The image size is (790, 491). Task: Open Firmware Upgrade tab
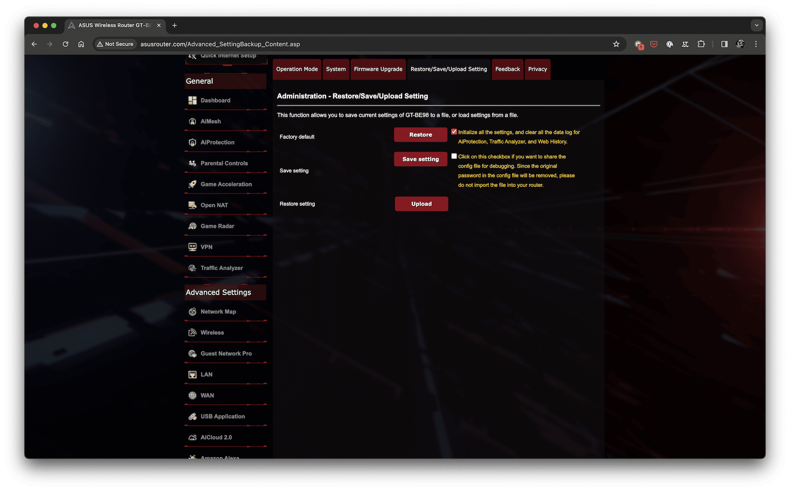click(378, 69)
